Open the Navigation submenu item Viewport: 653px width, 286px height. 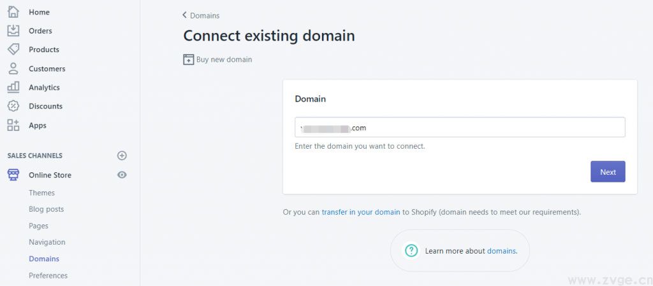pyautogui.click(x=47, y=242)
